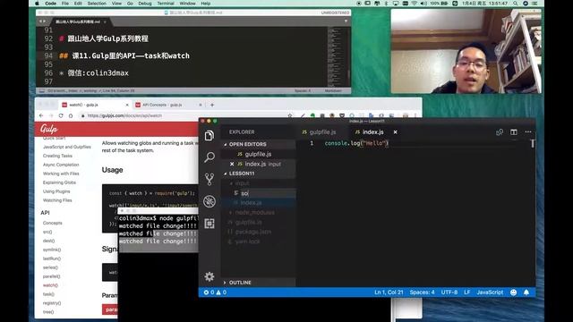Select index.js file in LESSON11 tree
Screen dimensions: 573x322
251,203
